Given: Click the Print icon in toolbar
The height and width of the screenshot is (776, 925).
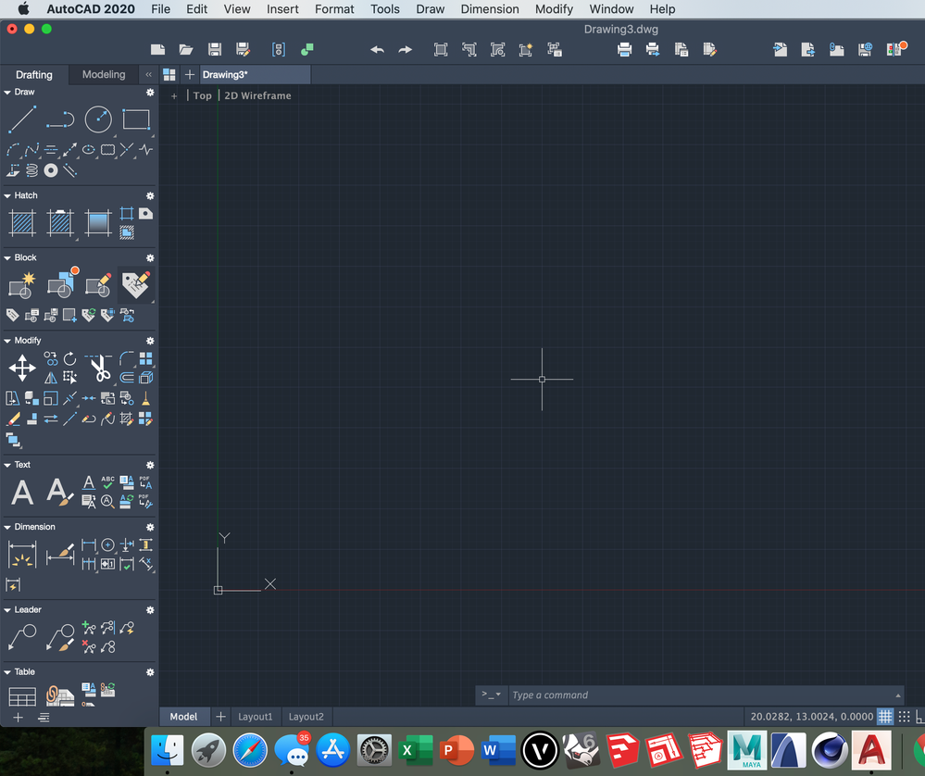Looking at the screenshot, I should click(624, 50).
